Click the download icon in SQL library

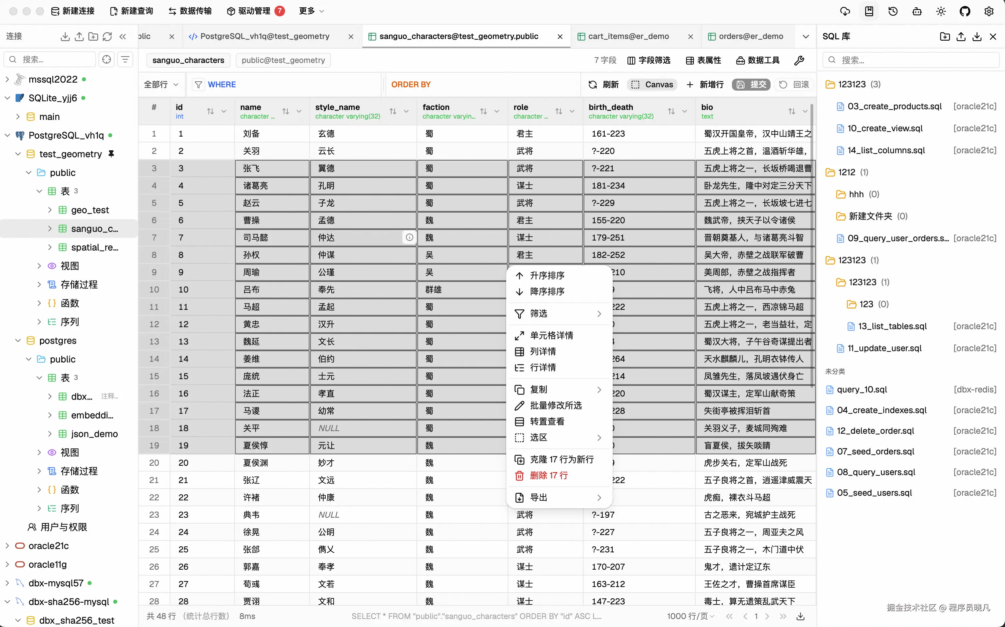[x=977, y=37]
